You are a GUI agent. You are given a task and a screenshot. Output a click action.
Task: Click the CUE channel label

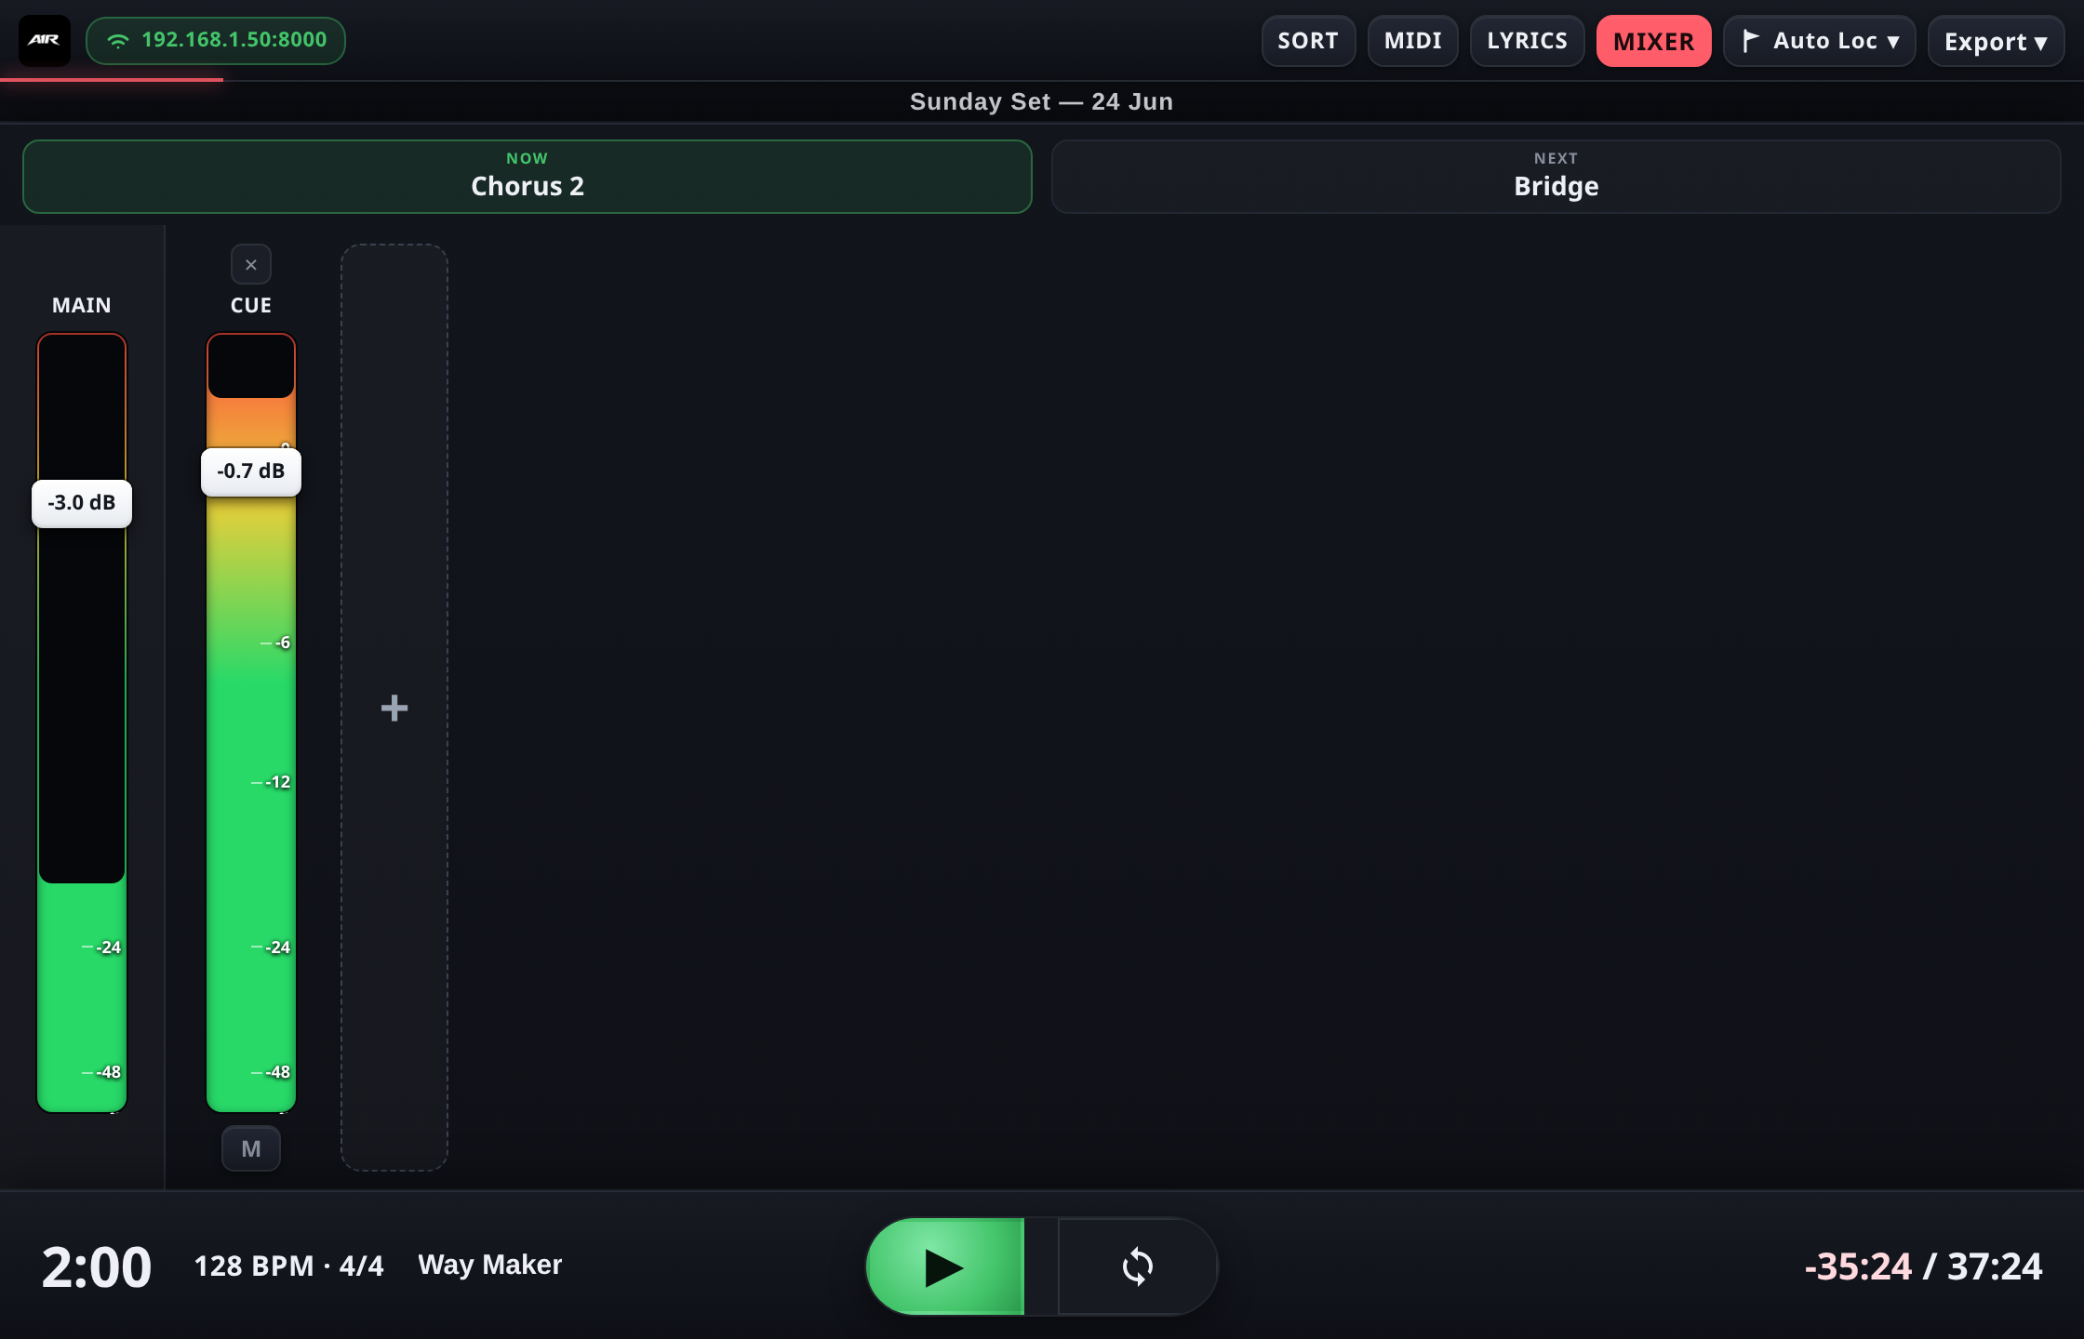[251, 305]
